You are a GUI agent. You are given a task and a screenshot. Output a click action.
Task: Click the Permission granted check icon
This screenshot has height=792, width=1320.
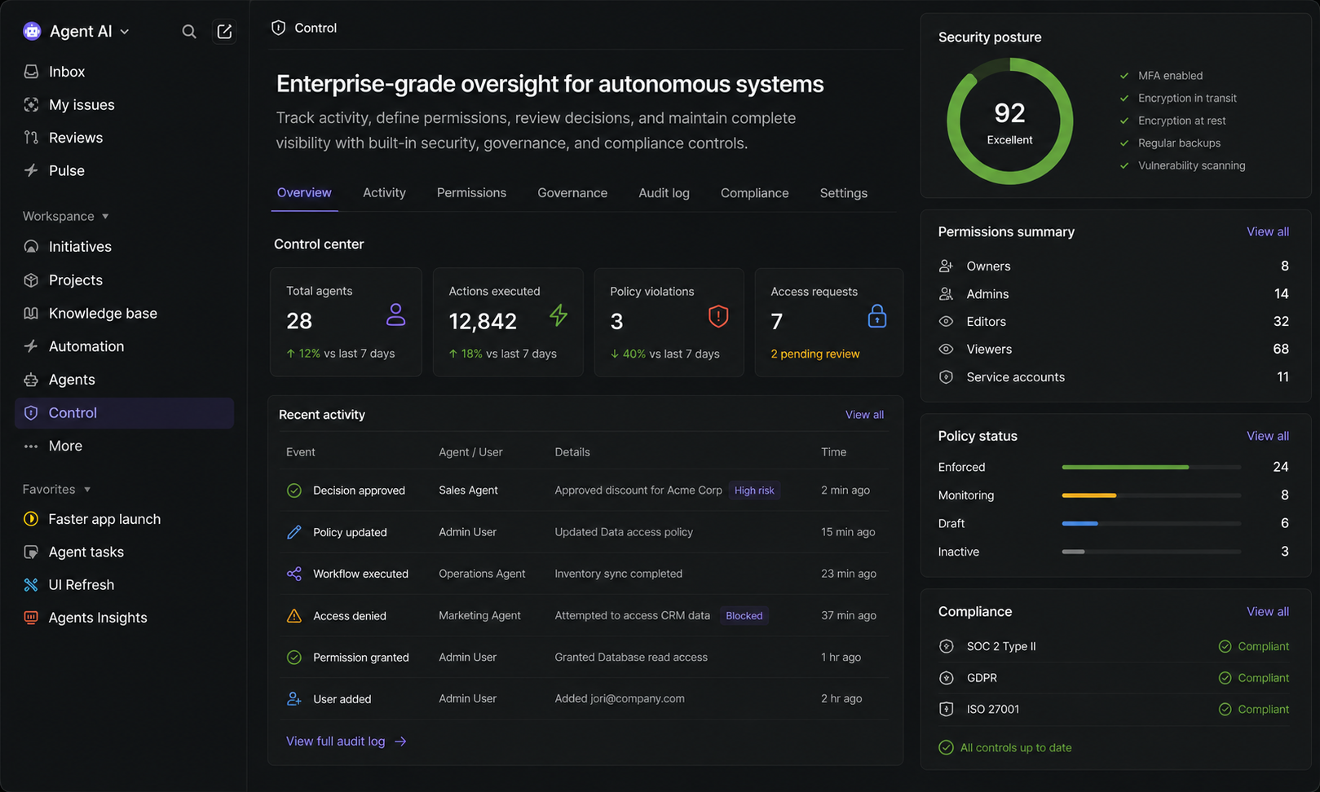coord(294,658)
